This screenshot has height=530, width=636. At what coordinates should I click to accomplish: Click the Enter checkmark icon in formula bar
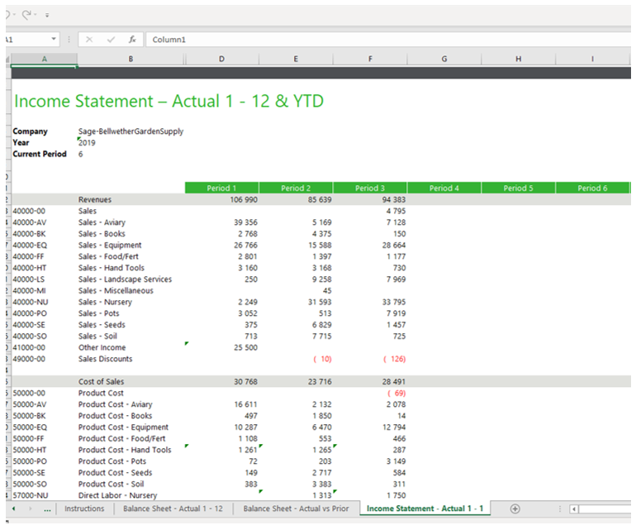click(111, 40)
